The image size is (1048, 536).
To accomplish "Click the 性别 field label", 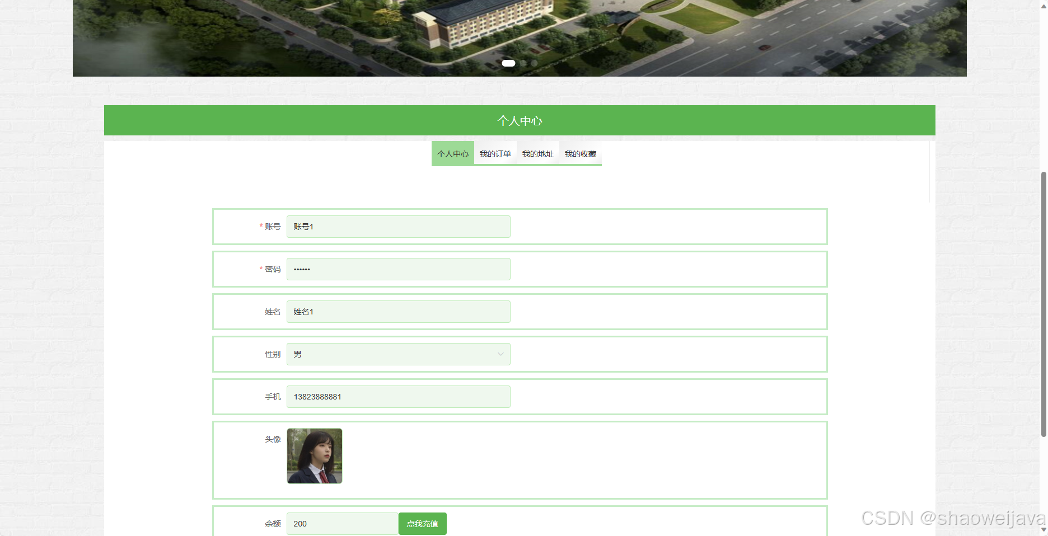I will pos(273,354).
